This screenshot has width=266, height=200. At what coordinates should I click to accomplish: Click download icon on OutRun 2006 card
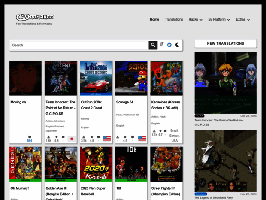(84, 137)
